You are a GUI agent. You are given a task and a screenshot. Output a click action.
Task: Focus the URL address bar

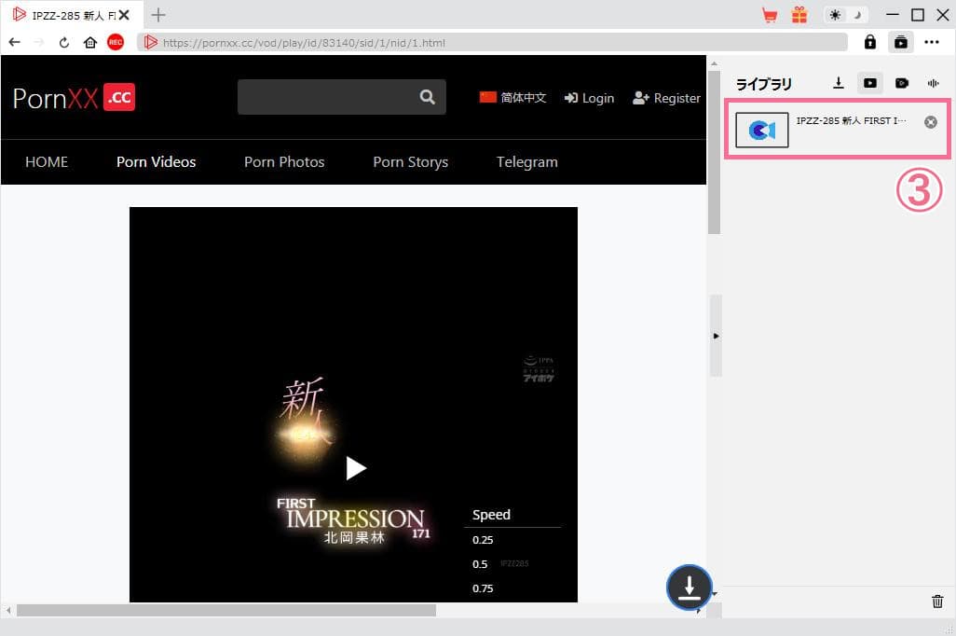[493, 43]
